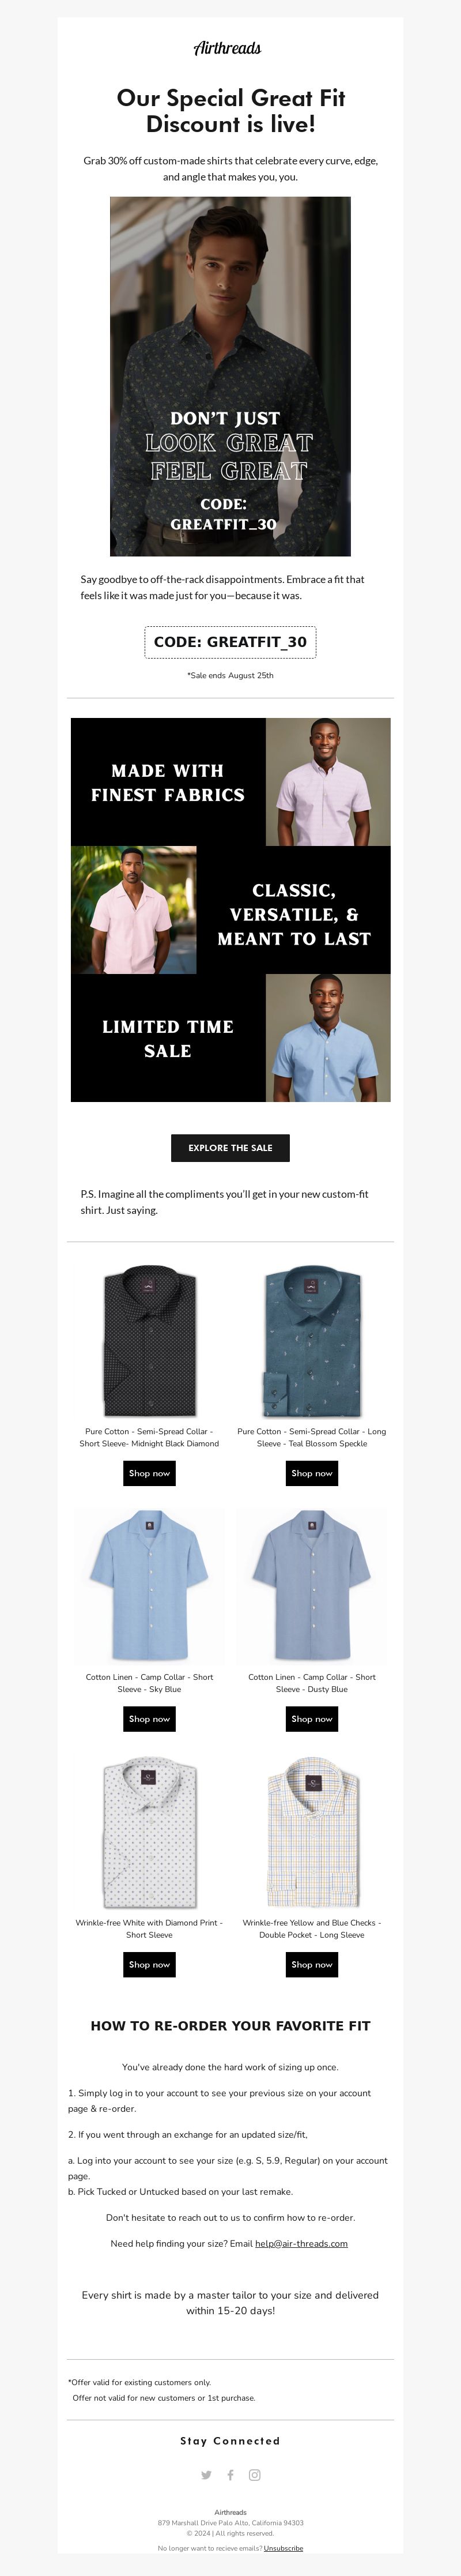Open the hero image of man in dark shirt
This screenshot has width=461, height=2576.
(230, 376)
